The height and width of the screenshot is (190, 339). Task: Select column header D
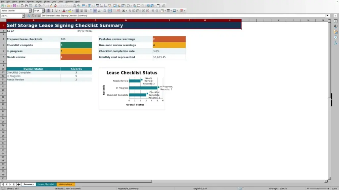tap(126, 20)
